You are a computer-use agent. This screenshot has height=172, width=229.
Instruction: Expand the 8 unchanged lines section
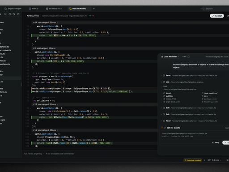[x=44, y=48]
